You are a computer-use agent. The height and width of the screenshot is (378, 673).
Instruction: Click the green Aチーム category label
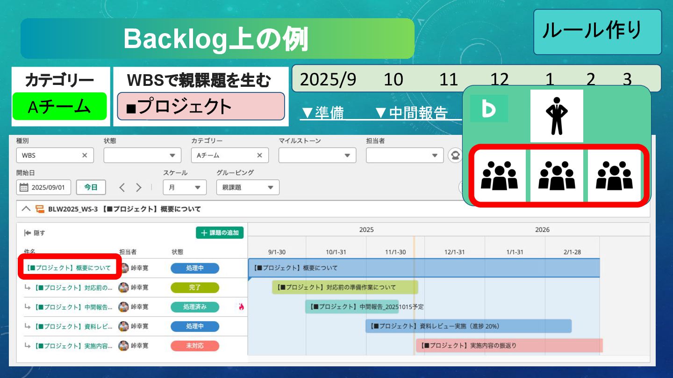[59, 106]
